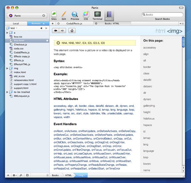Eject the Remote connection
Image resolution: width=191 pixels, height=183 pixels.
44,24
